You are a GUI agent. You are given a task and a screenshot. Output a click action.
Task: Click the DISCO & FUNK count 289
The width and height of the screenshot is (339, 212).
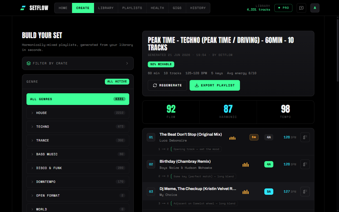(x=121, y=168)
